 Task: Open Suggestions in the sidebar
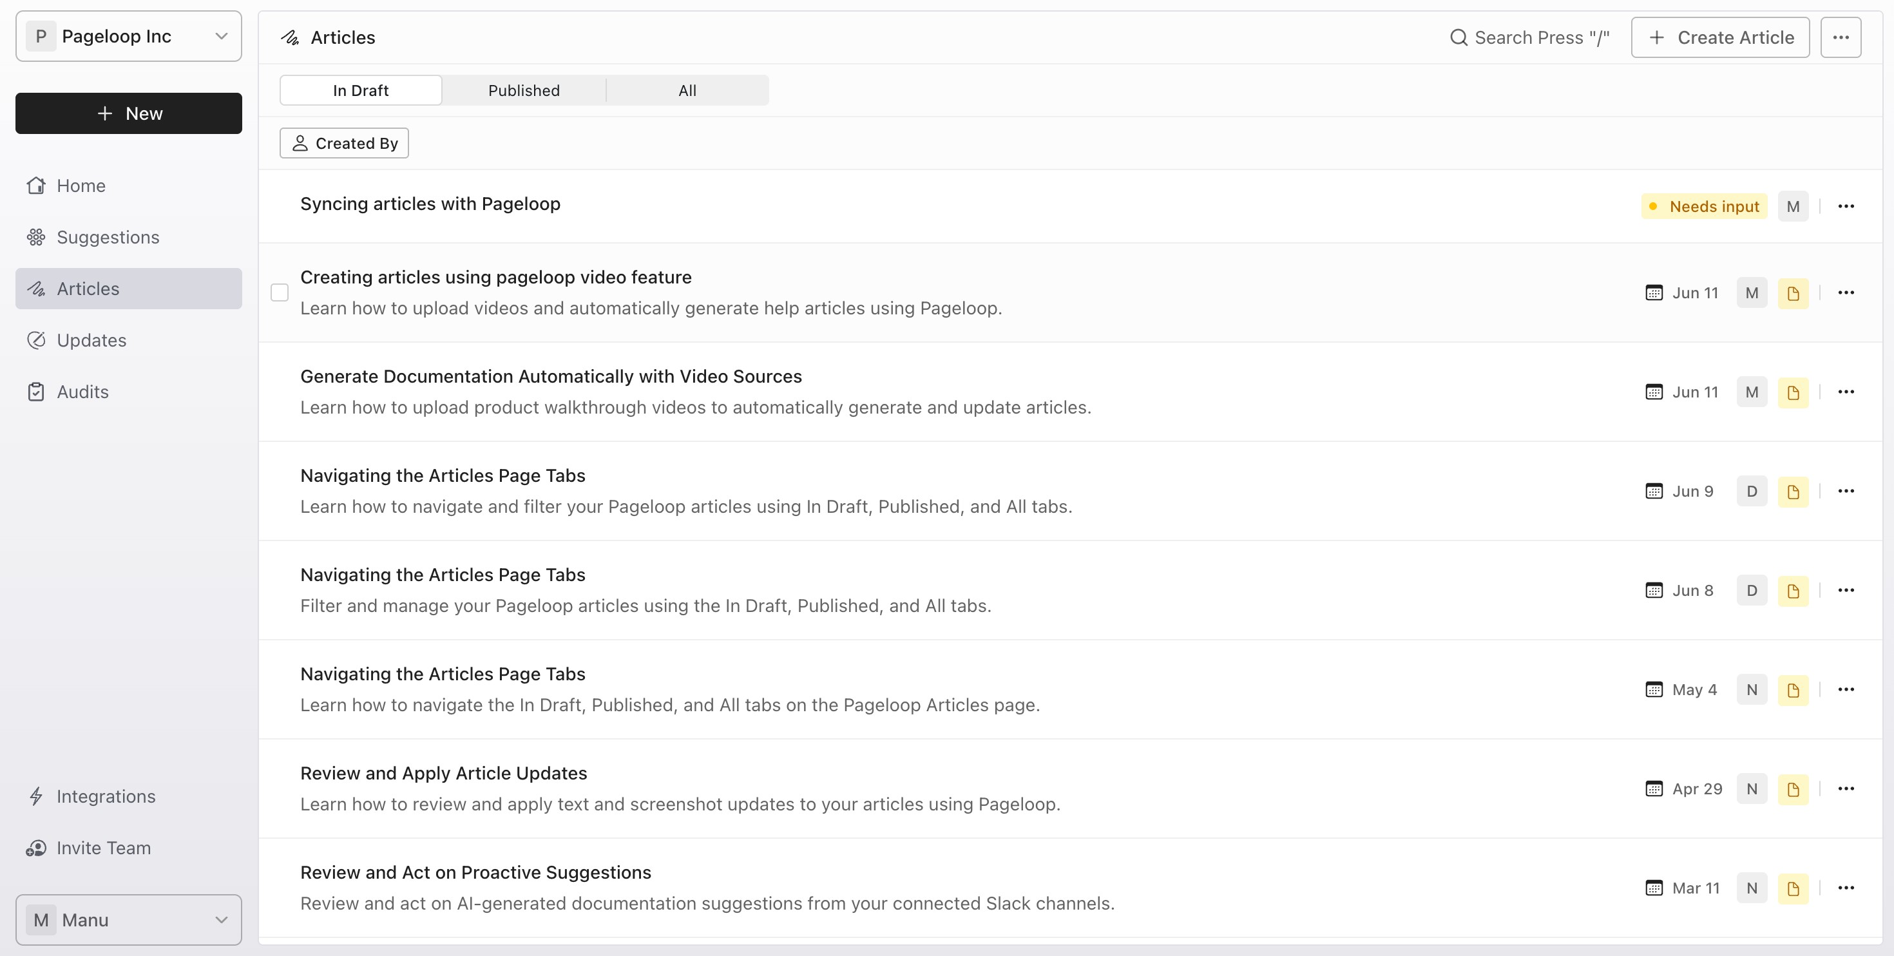tap(129, 237)
